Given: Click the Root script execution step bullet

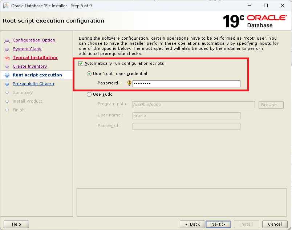Looking at the screenshot, I should click(7, 75).
